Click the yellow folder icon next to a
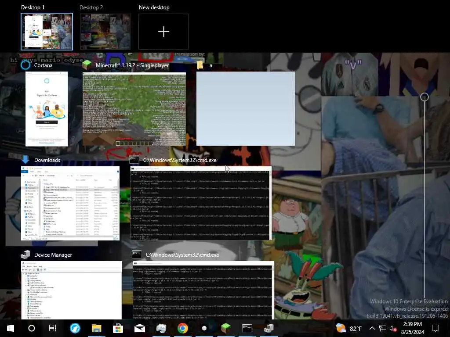450x337 pixels. pyautogui.click(x=200, y=65)
